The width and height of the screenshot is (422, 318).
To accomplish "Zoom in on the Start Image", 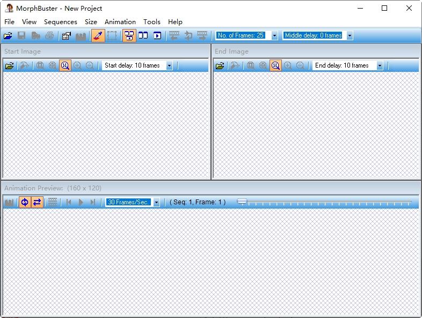I will click(77, 65).
